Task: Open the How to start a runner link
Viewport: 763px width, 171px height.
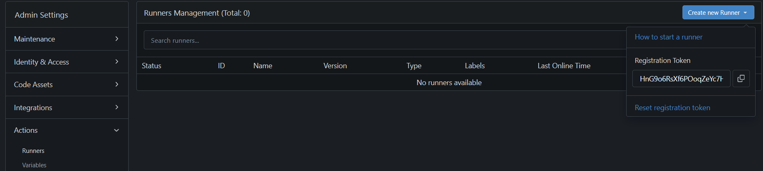Action: point(668,37)
